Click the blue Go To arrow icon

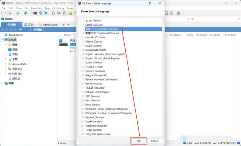(x=46, y=13)
